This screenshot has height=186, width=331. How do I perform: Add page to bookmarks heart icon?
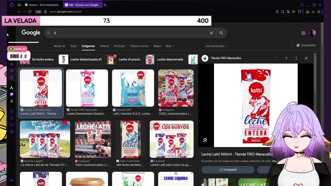[299, 12]
